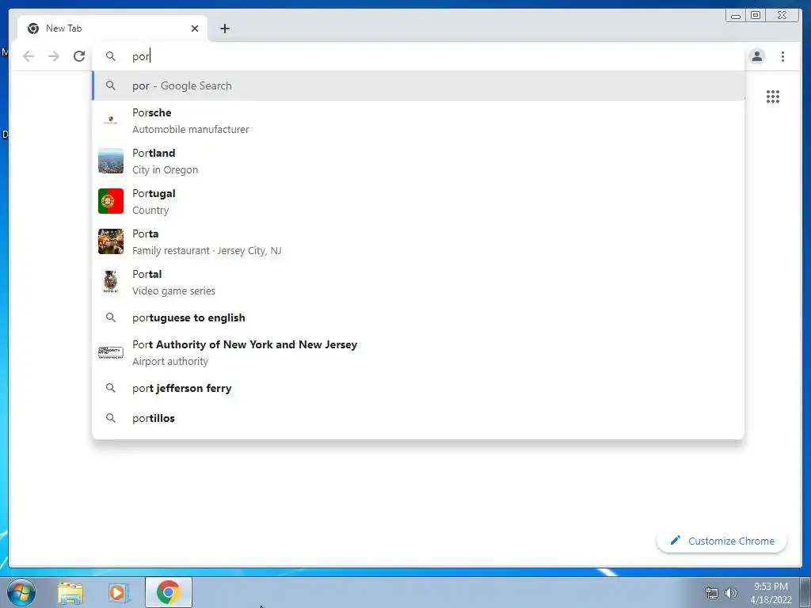Select 'port jefferson ferry' suggestion
The image size is (811, 608).
[418, 388]
